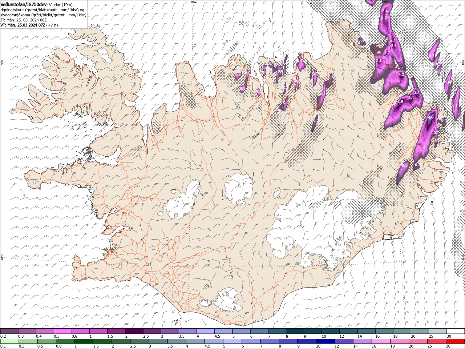
Task: Select the 12 swatch in the snow legend
Action: click(x=348, y=331)
